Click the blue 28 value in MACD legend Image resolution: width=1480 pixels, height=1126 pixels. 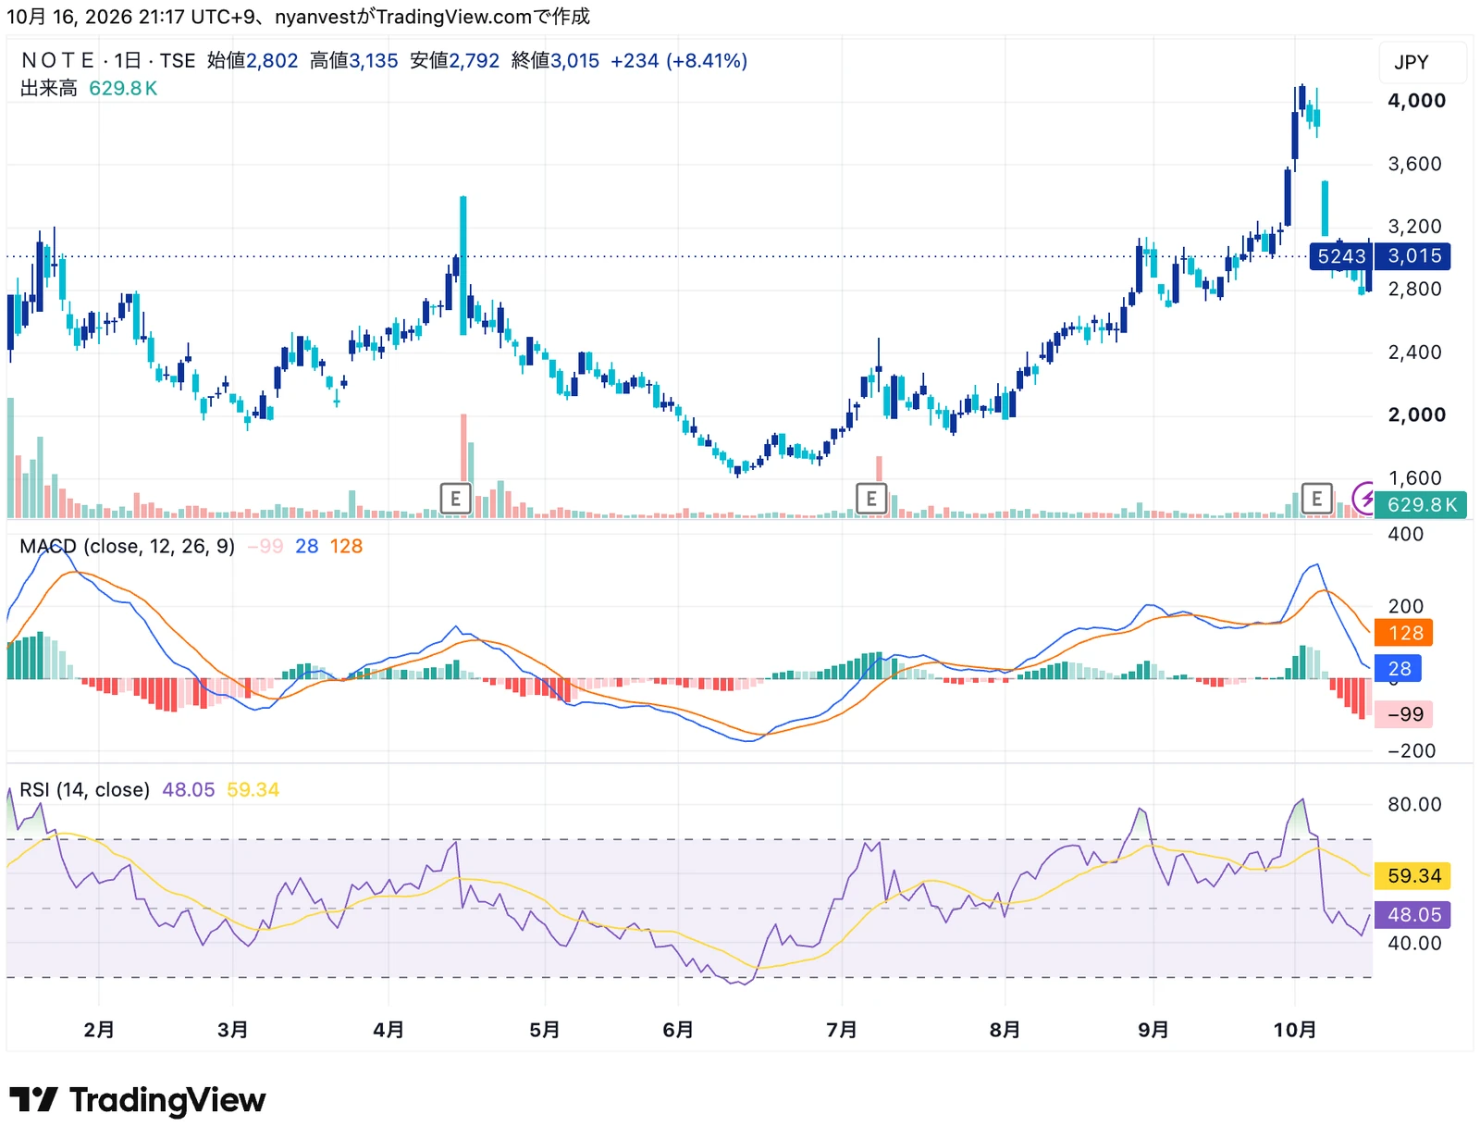(307, 547)
